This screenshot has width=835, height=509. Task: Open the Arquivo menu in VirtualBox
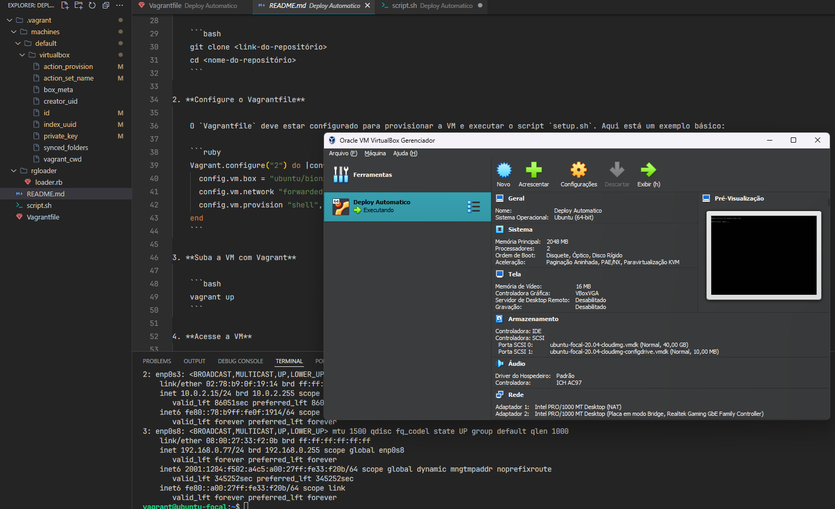click(x=343, y=153)
